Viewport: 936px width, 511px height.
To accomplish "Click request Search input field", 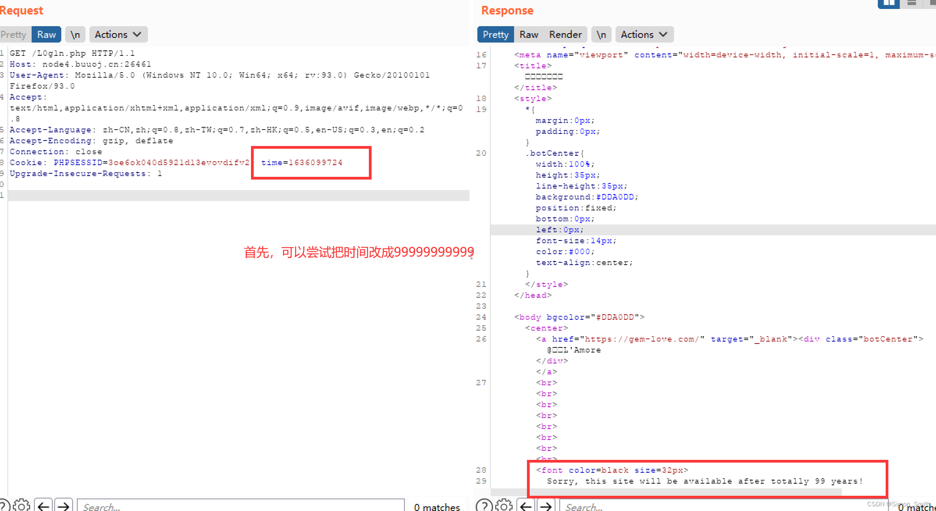I will [240, 506].
